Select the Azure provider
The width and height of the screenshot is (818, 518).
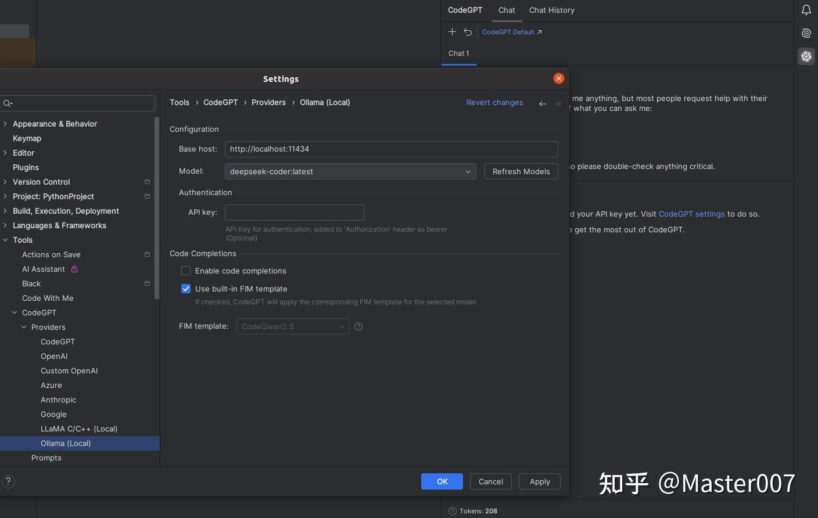click(x=51, y=385)
